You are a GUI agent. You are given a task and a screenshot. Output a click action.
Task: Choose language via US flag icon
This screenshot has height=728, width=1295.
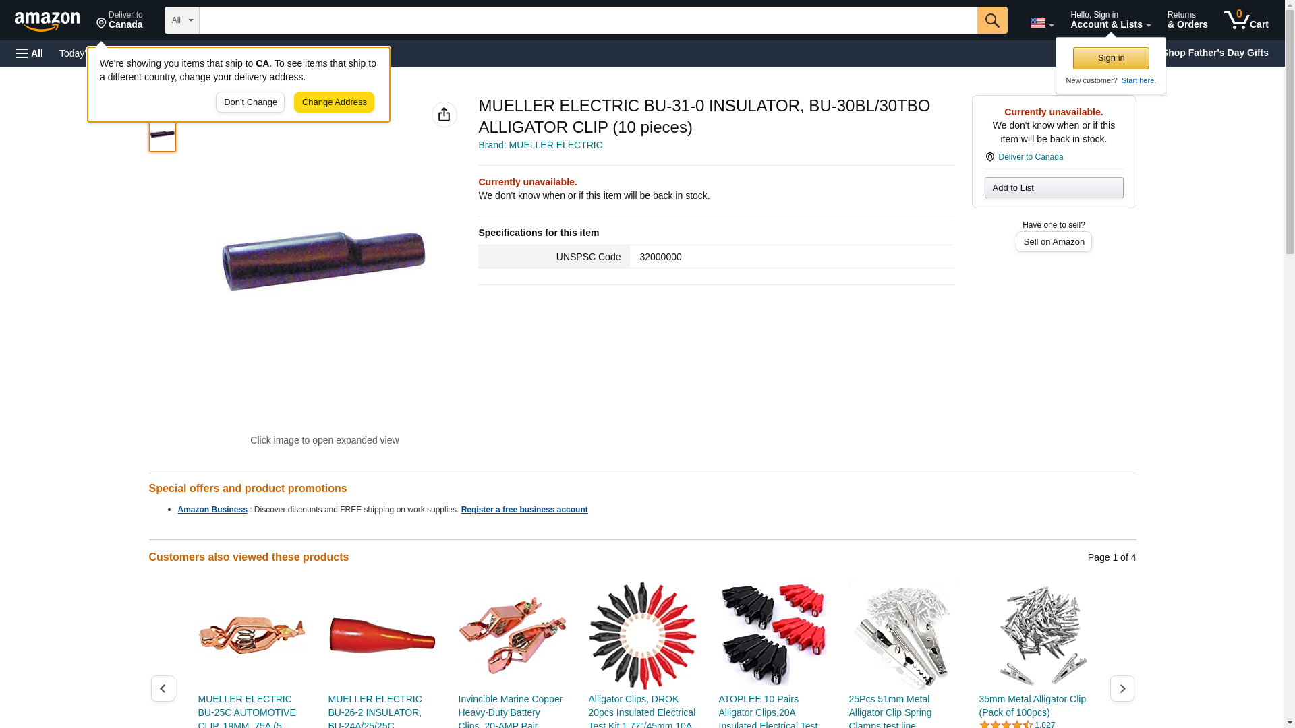click(1041, 23)
